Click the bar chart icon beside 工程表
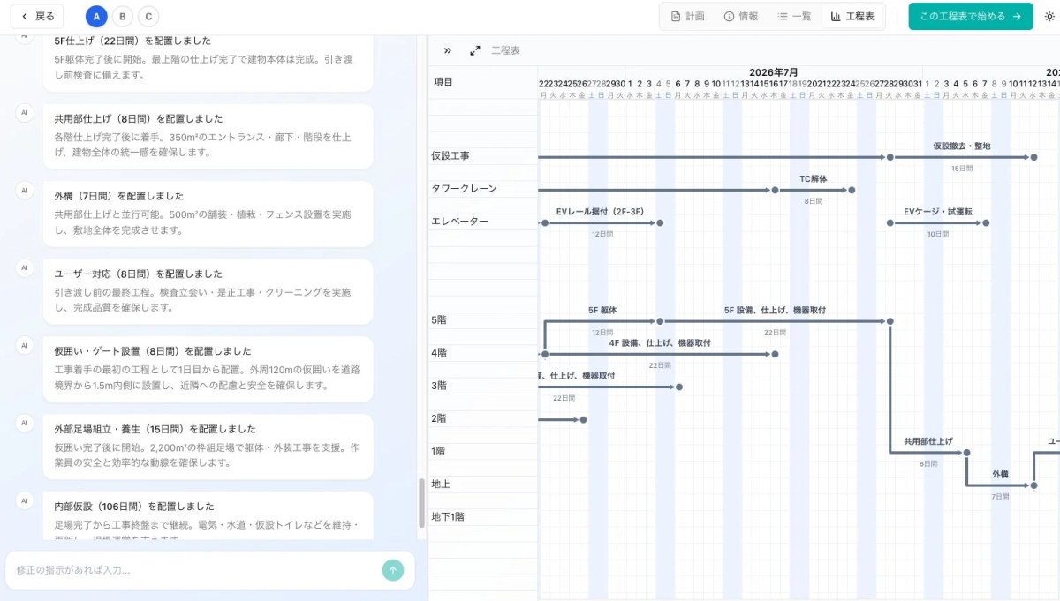 (x=836, y=16)
